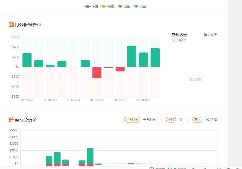Toggle the 余额 legend series
The width and height of the screenshot is (242, 169).
[x=107, y=6]
